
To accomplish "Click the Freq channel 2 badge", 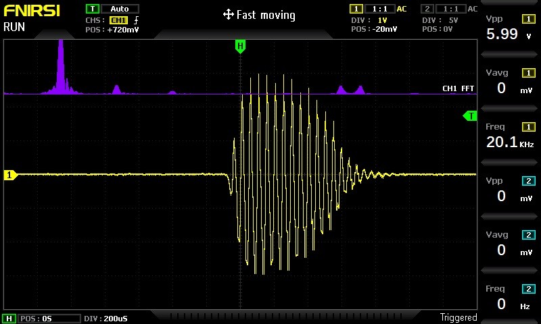I will pyautogui.click(x=529, y=288).
